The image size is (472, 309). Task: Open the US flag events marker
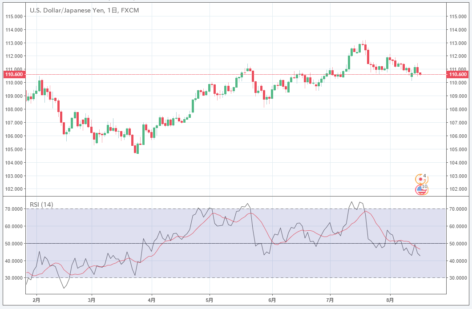[x=421, y=189]
